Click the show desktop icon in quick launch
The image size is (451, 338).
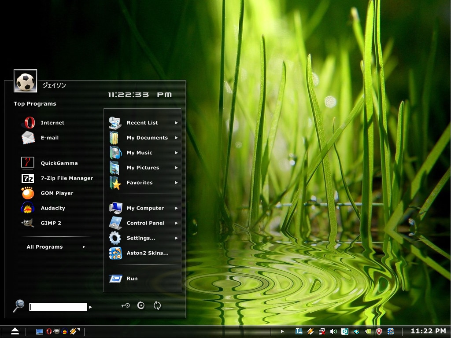40,331
